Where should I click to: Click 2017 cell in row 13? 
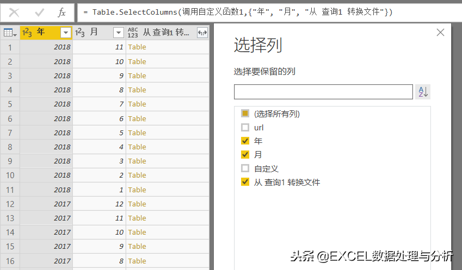pyautogui.click(x=46, y=218)
